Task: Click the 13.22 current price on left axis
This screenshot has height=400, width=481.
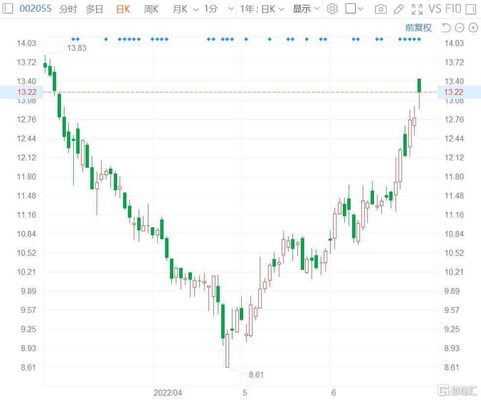Action: pos(27,92)
